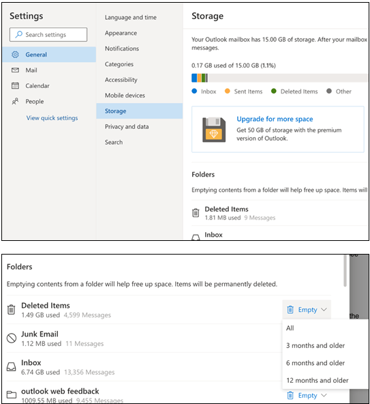Viewport: 370px width, 404px height.
Task: Click the Folders list vertical scrollbar
Action: [345, 270]
